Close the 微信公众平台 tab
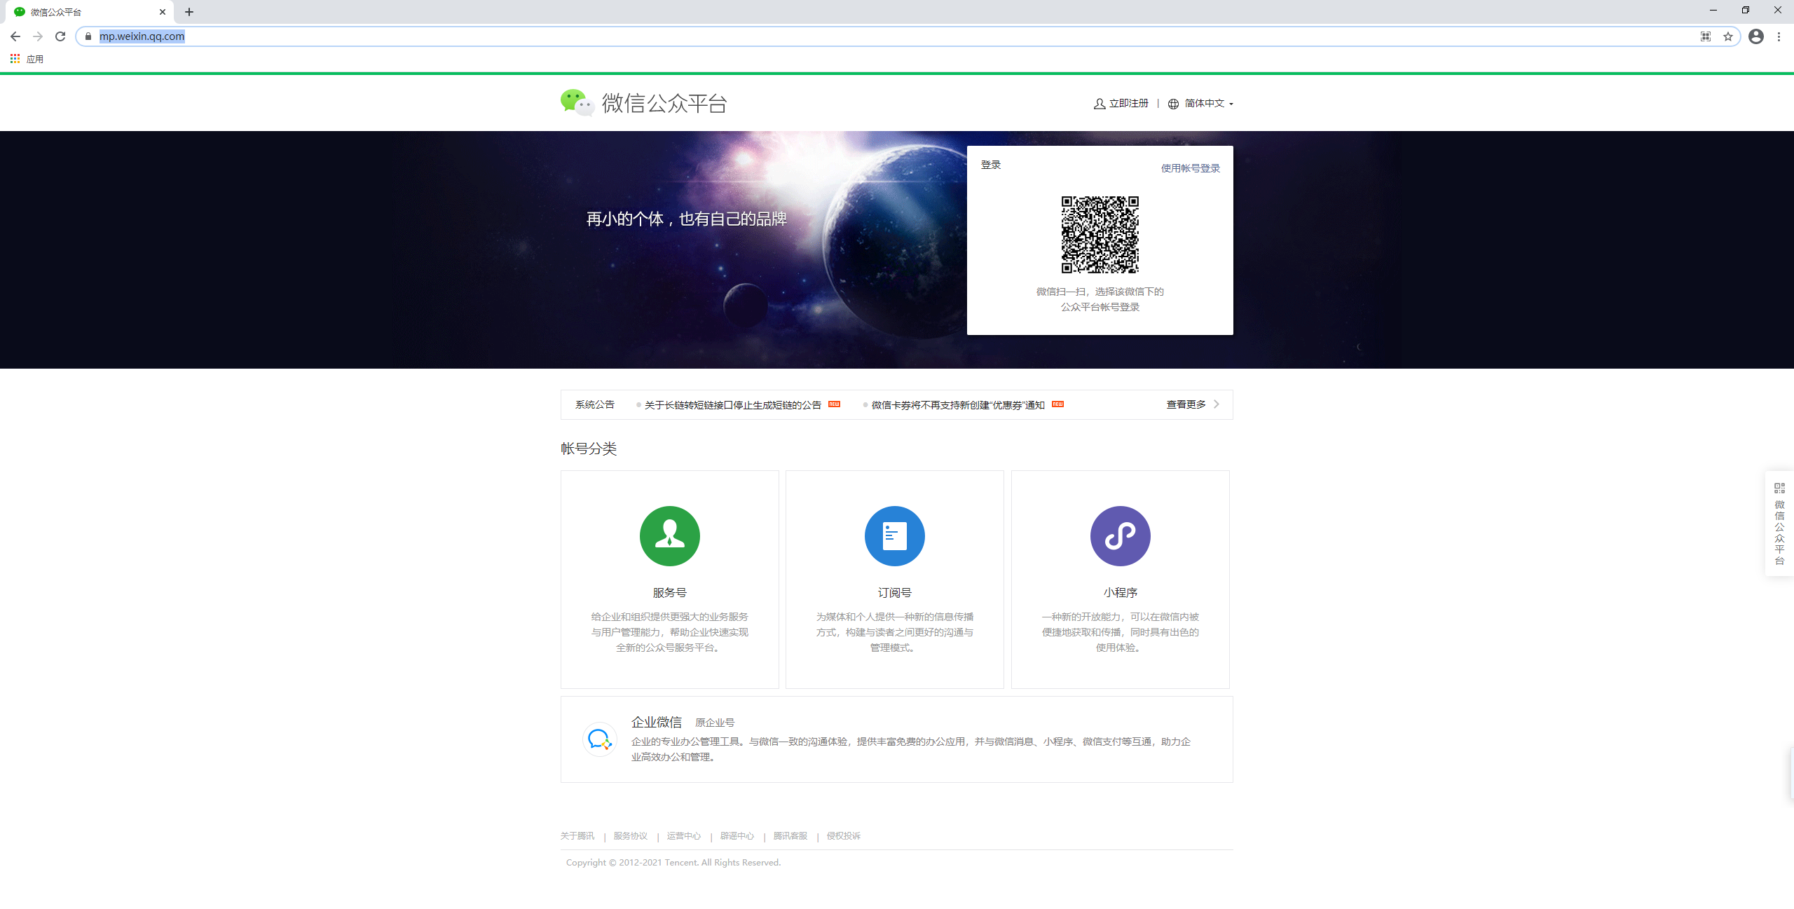 click(162, 12)
